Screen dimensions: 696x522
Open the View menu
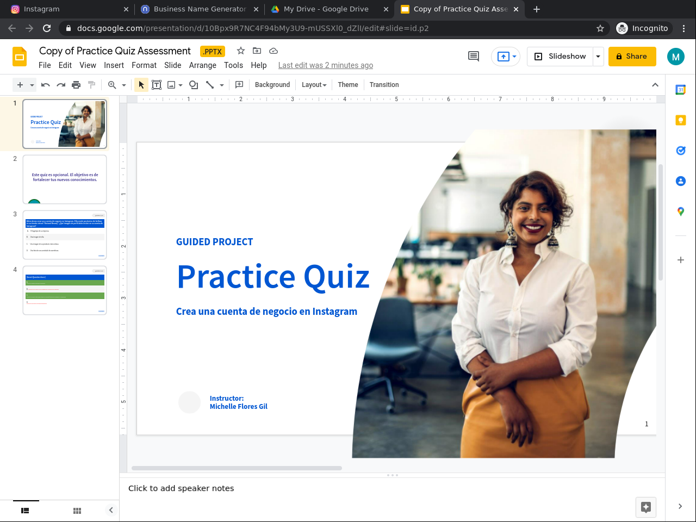tap(88, 65)
